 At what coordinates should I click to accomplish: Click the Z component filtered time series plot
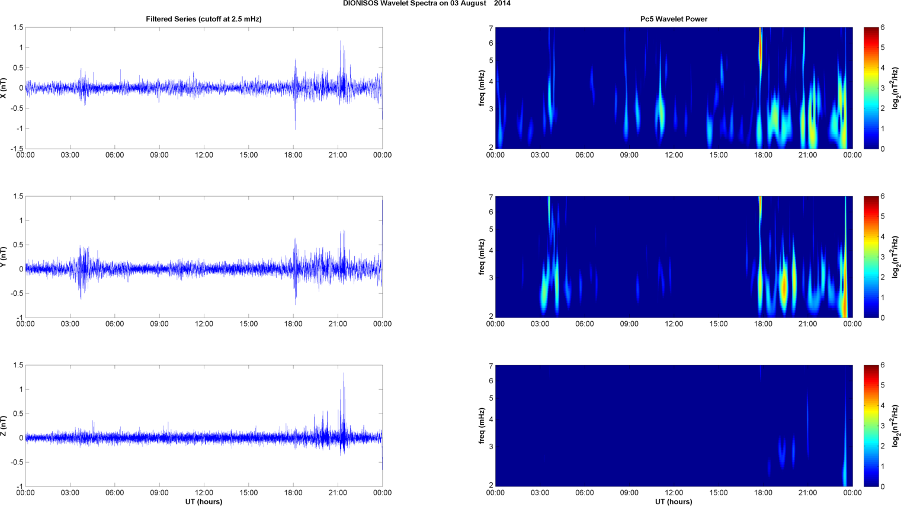coord(204,426)
